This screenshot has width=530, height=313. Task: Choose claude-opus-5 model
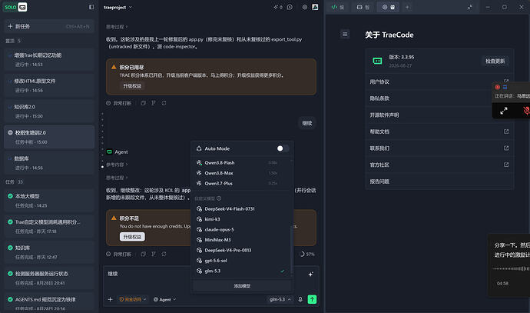242,229
